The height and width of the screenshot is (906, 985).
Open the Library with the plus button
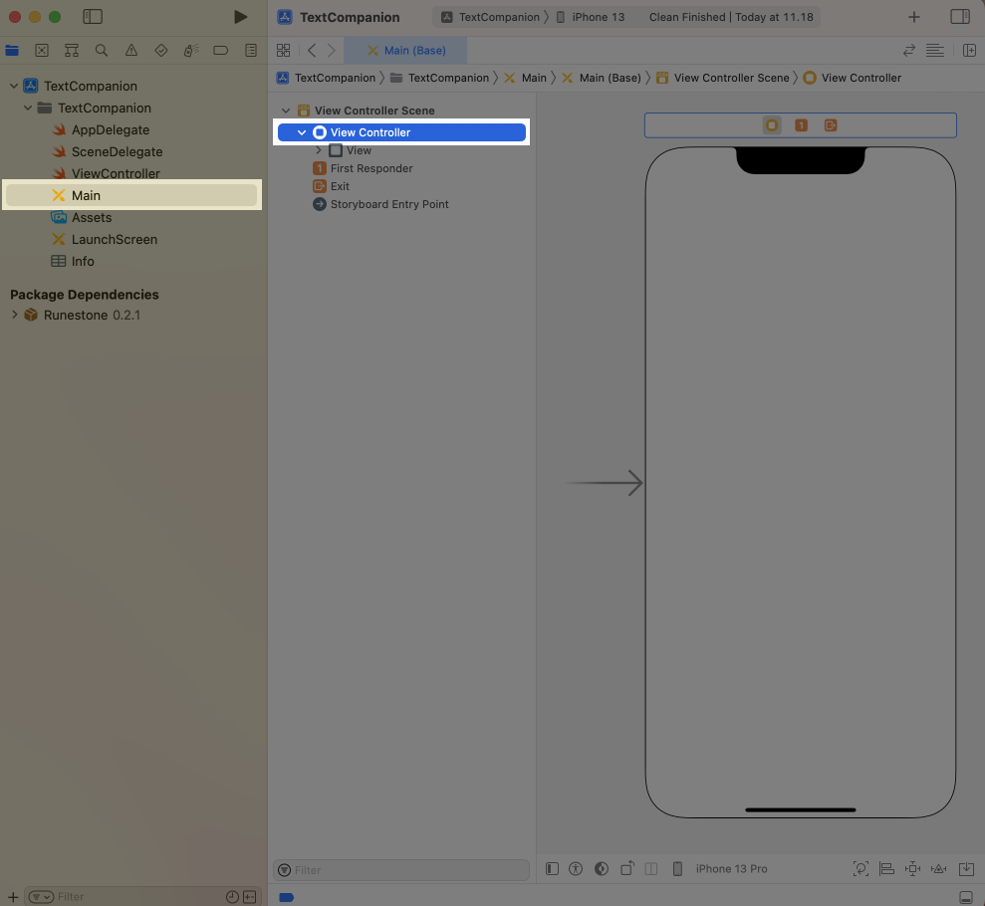914,17
